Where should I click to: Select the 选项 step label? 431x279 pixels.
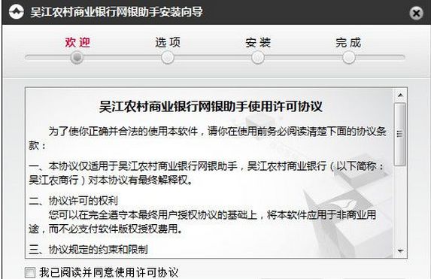(x=168, y=43)
